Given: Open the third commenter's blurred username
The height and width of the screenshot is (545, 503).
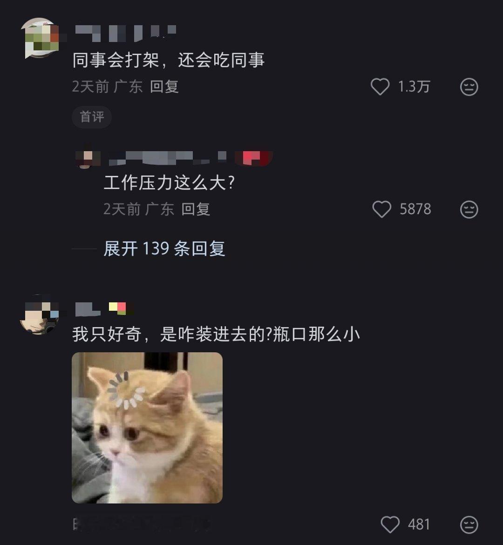Looking at the screenshot, I should [88, 309].
